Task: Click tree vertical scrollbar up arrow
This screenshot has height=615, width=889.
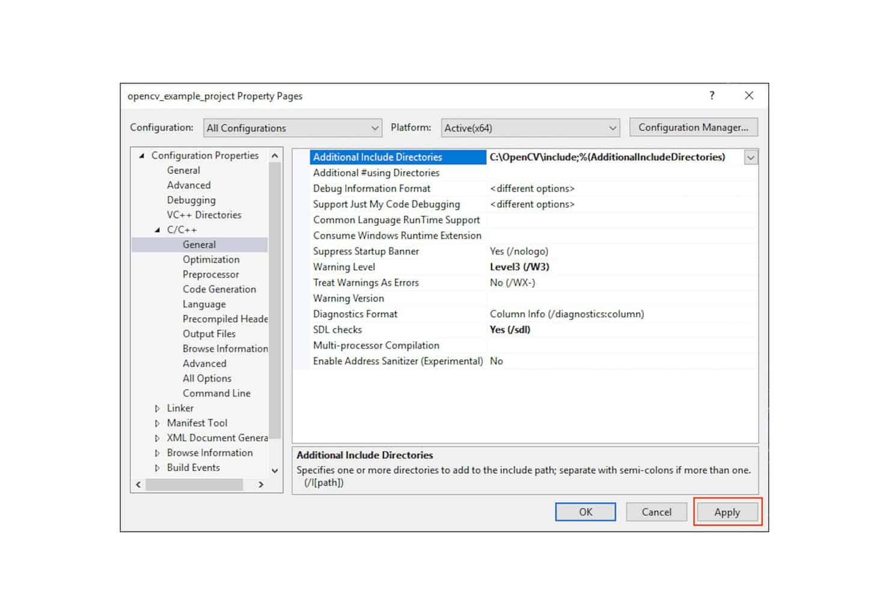Action: click(275, 156)
